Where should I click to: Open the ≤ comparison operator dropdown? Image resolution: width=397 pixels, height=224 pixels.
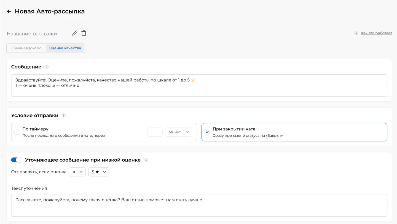pos(77,172)
